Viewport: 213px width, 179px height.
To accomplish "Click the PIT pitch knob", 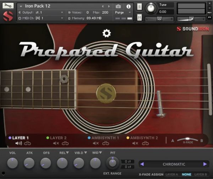I will point(113,163).
